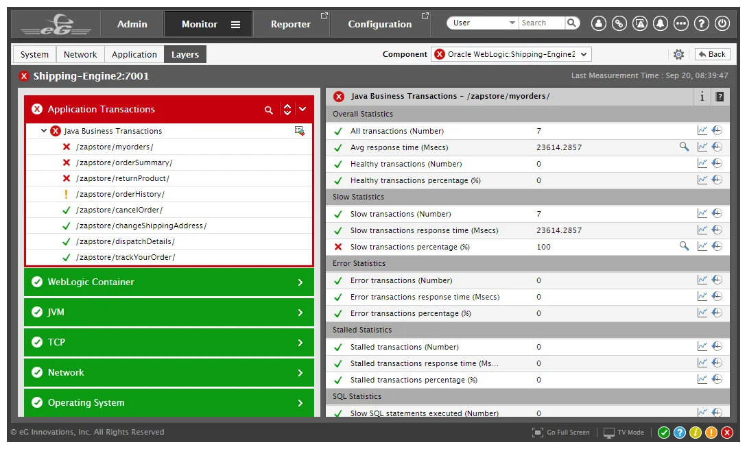Click the yellow minor alarm filter icon
747x449 pixels.
696,433
